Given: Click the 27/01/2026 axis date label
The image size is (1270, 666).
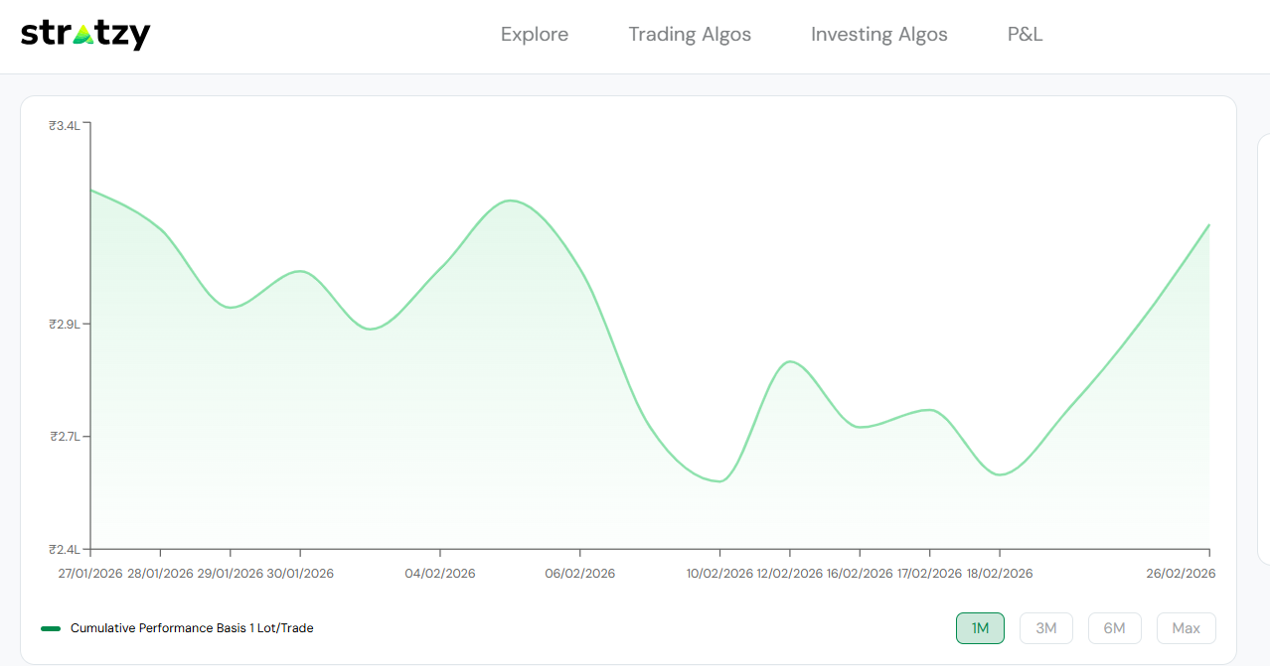Looking at the screenshot, I should click(90, 574).
